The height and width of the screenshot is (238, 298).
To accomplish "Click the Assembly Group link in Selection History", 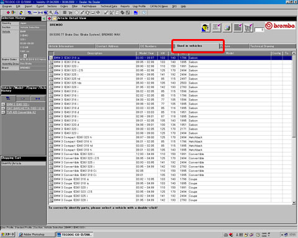I will click(10, 64).
